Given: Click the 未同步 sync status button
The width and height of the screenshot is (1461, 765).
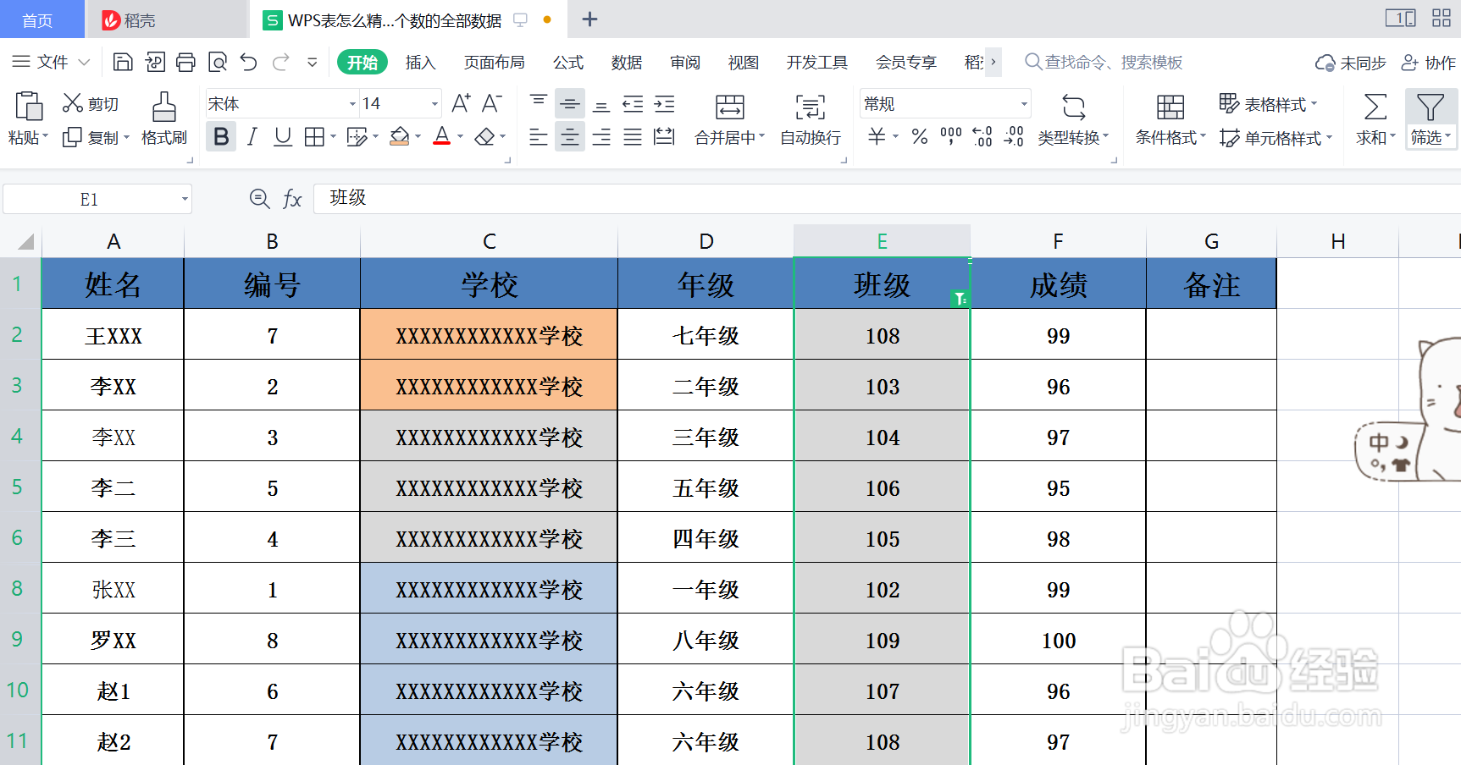Looking at the screenshot, I should (1350, 63).
